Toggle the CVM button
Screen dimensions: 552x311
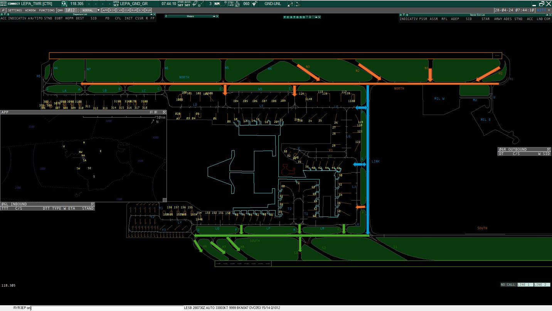tap(119, 10)
